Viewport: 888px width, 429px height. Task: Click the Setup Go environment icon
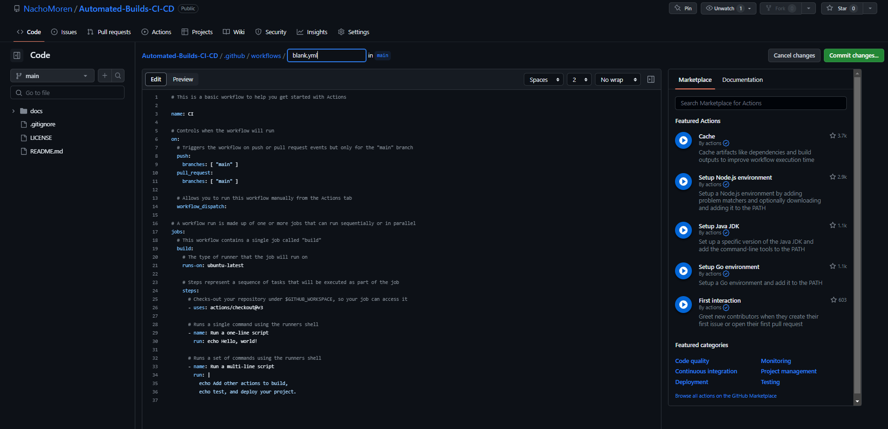[x=683, y=270]
